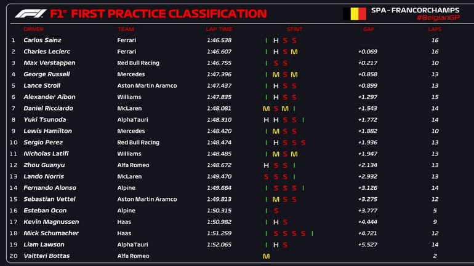Select the GAP column header
Viewport: 474px width, 266px height.
(x=369, y=29)
